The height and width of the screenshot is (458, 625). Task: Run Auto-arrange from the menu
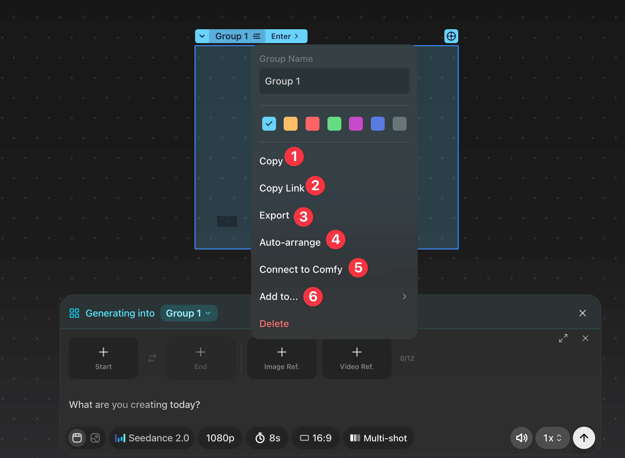[x=290, y=242]
